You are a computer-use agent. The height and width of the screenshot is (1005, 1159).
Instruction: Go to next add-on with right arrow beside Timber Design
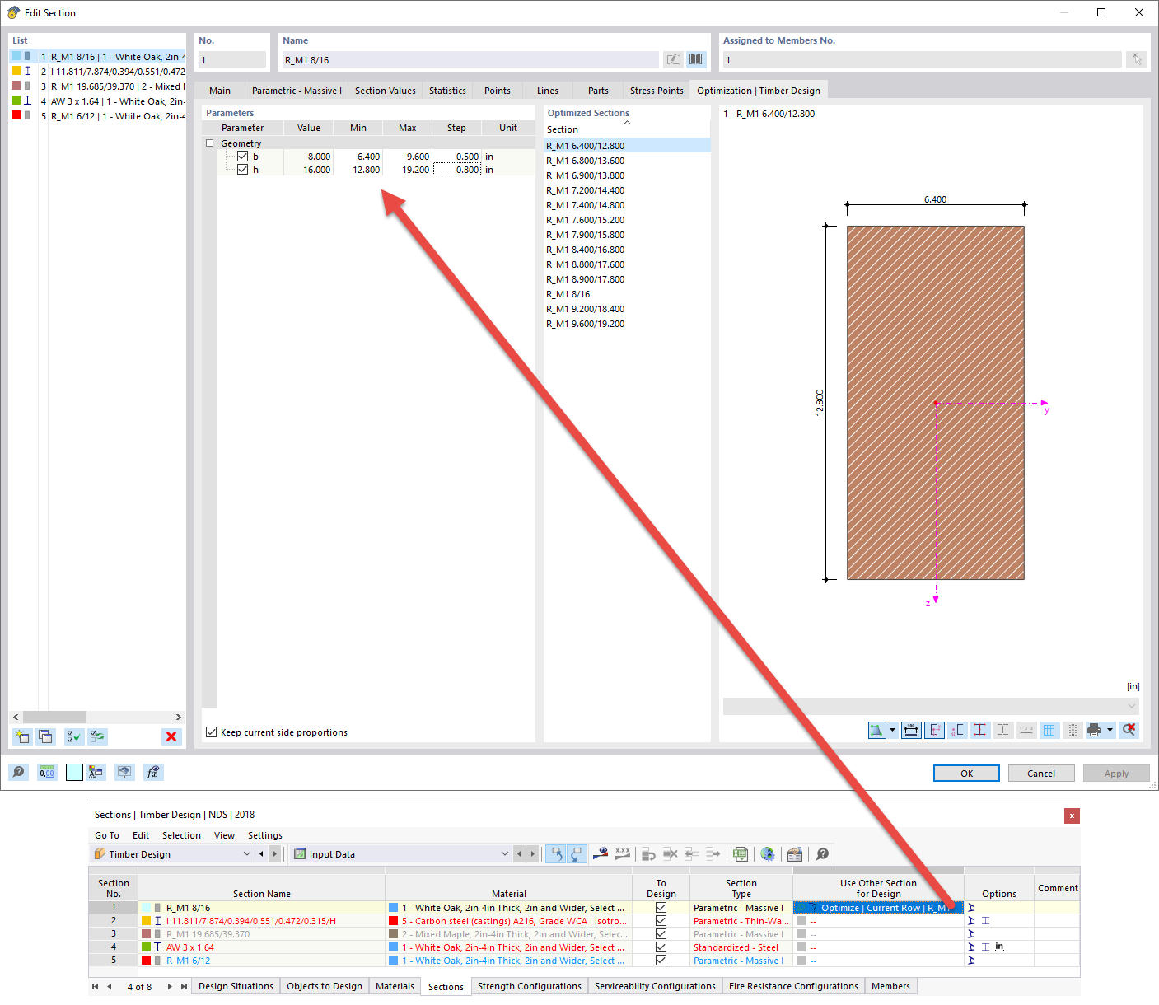[x=275, y=854]
